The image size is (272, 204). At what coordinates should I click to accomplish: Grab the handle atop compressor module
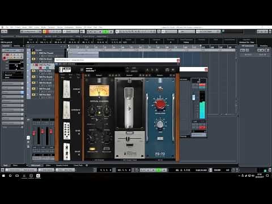(x=99, y=80)
